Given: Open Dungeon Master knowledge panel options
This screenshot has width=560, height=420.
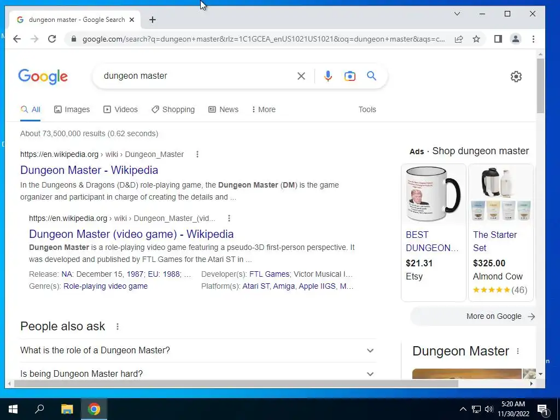Looking at the screenshot, I should 518,351.
